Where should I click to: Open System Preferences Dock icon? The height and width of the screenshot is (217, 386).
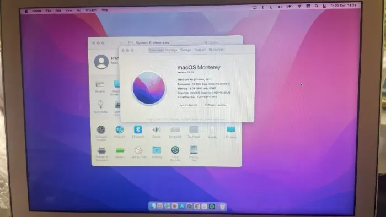click(190, 206)
